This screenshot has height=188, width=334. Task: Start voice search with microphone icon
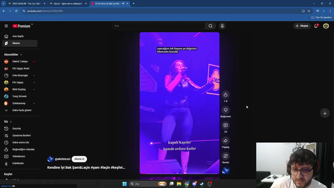click(222, 26)
